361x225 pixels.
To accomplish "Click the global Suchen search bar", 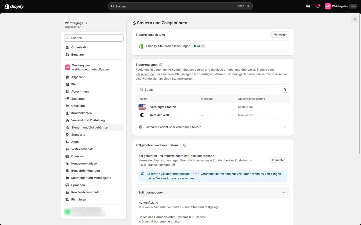I will 180,6.
